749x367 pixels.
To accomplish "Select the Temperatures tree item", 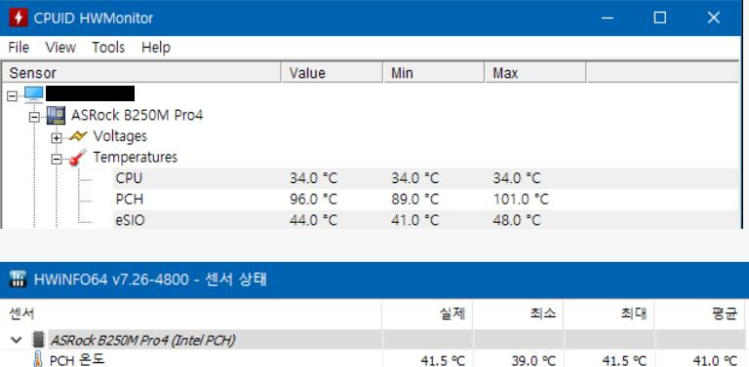I will (136, 158).
